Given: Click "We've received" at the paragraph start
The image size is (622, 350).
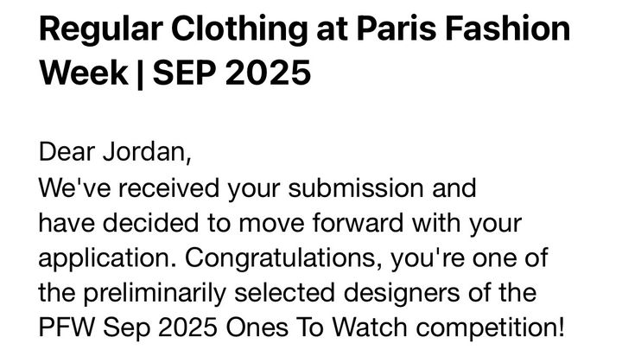Looking at the screenshot, I should [x=129, y=188].
